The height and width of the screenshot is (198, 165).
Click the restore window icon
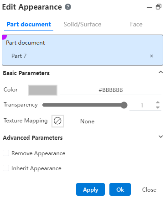(x=159, y=7)
